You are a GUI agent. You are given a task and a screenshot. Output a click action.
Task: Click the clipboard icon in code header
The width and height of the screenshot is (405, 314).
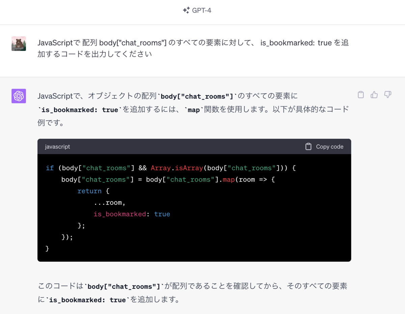[308, 147]
